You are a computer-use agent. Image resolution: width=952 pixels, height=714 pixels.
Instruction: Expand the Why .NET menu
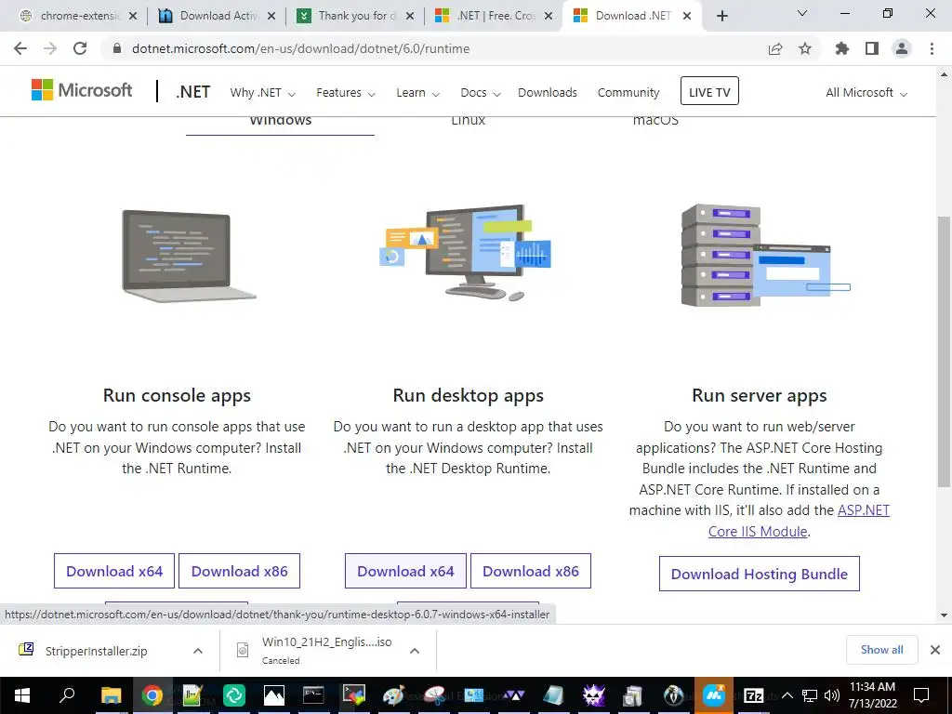click(x=262, y=93)
